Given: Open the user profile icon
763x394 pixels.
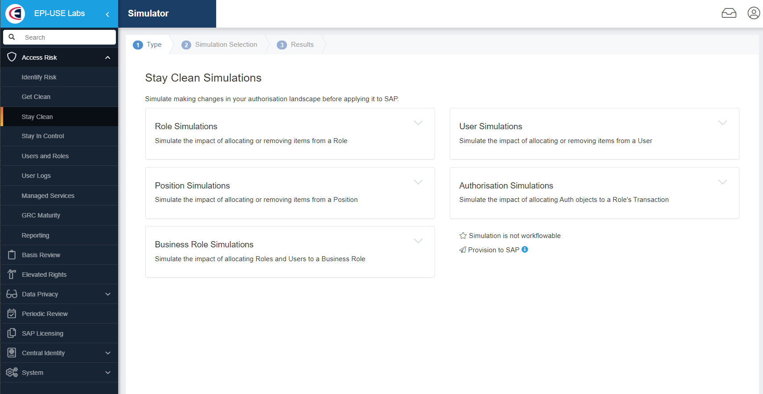Looking at the screenshot, I should 753,13.
